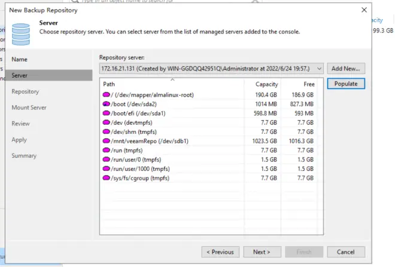This screenshot has width=395, height=267.
Task: Select the /dev/shm (tmpfs) path text
Action: tap(134, 132)
